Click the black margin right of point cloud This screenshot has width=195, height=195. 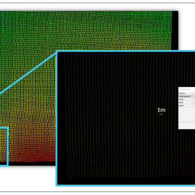point(175,31)
